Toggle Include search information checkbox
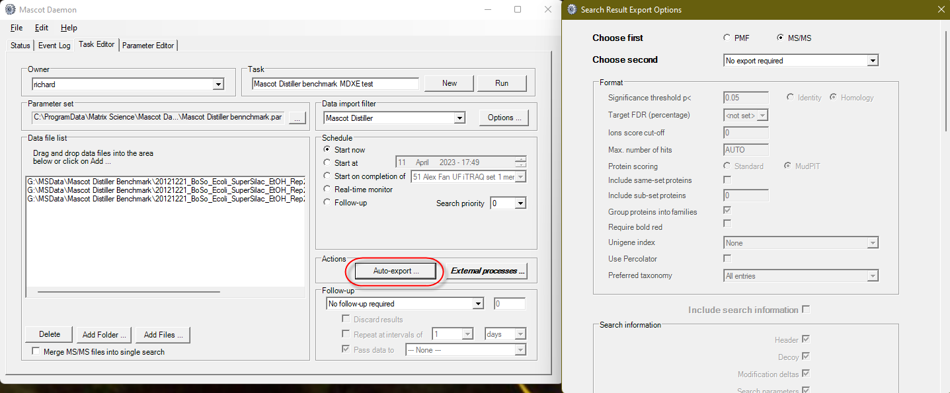This screenshot has width=950, height=393. (806, 309)
